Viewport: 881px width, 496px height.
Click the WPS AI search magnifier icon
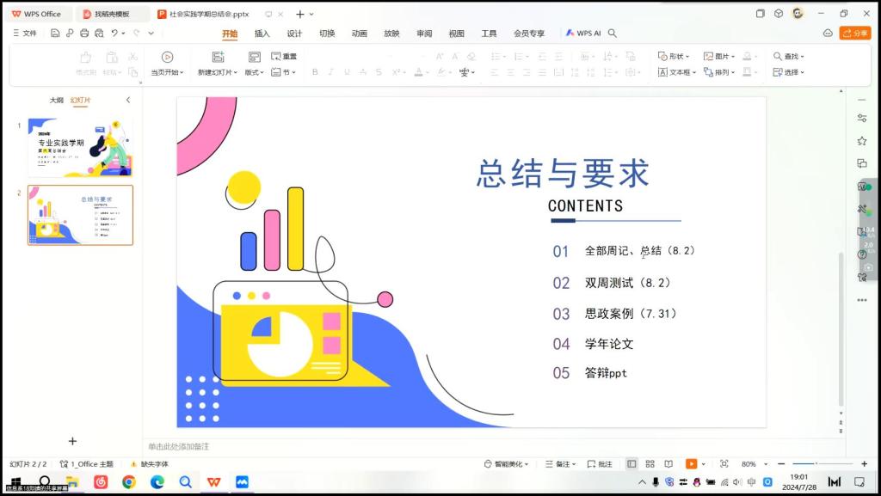click(x=613, y=34)
